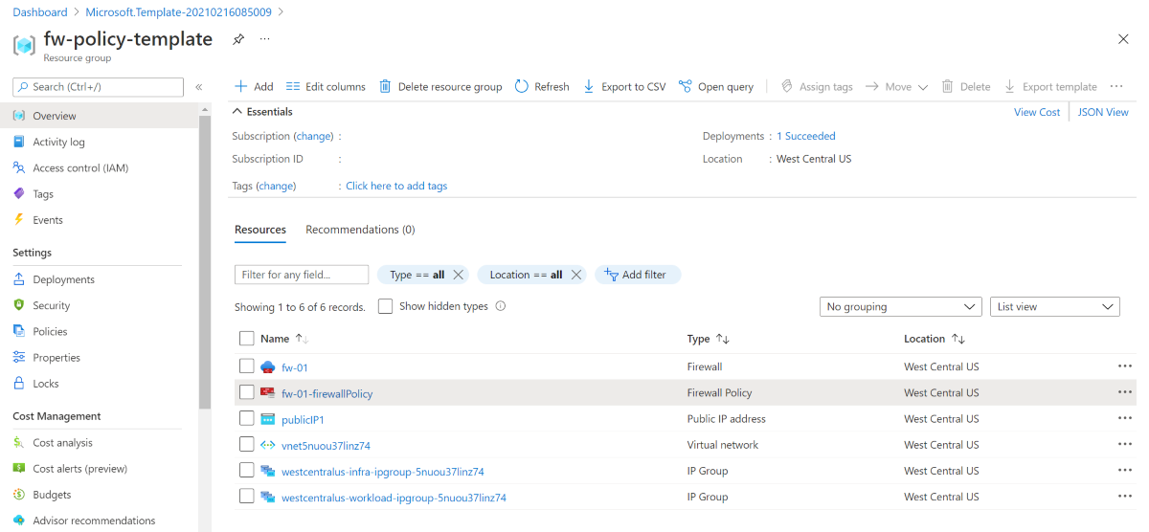Collapse the left sidebar using the double chevron
This screenshot has width=1149, height=532.
199,87
